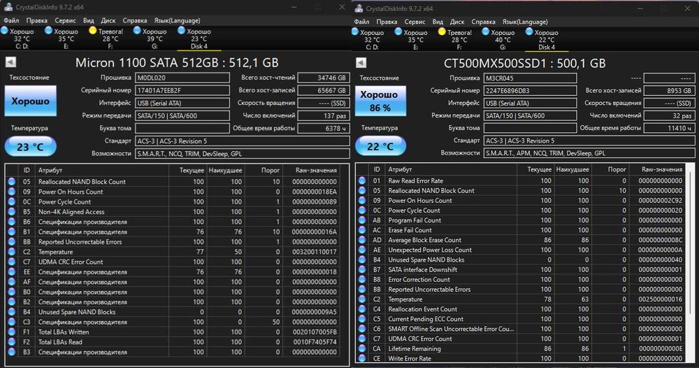Click status icon of UDMA CRC Error Count, left window
The image size is (699, 368).
click(x=12, y=262)
